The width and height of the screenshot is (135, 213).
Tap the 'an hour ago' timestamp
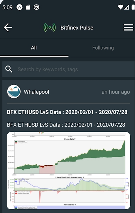click(116, 92)
